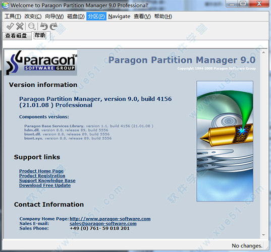This screenshot has height=252, width=271.
Task: Click the sales phone number +49 (0) 761- 59 018 201
Action: tap(99, 228)
